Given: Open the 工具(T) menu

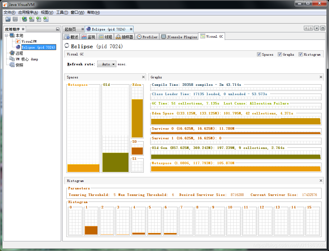Looking at the screenshot, I should 62,12.
